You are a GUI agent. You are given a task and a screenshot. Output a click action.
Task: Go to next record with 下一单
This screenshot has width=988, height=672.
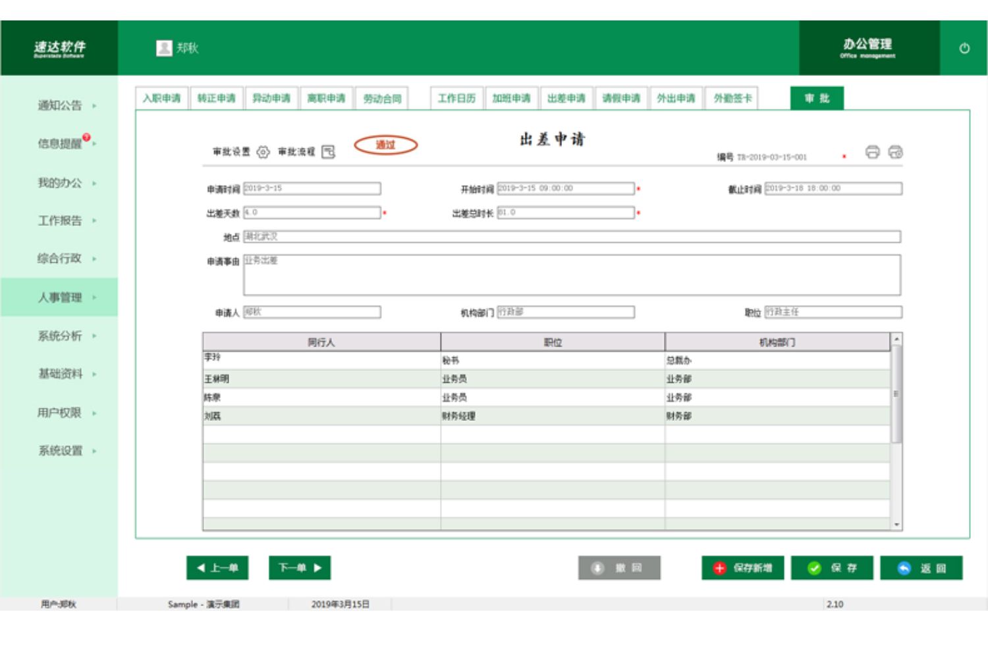(x=300, y=568)
